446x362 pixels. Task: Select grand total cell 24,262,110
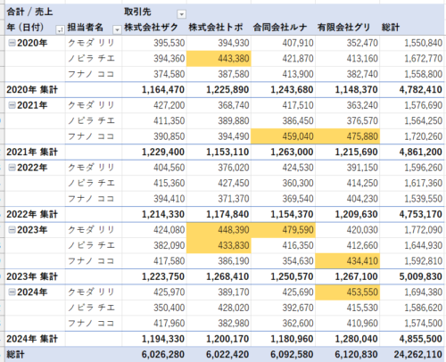point(418,354)
